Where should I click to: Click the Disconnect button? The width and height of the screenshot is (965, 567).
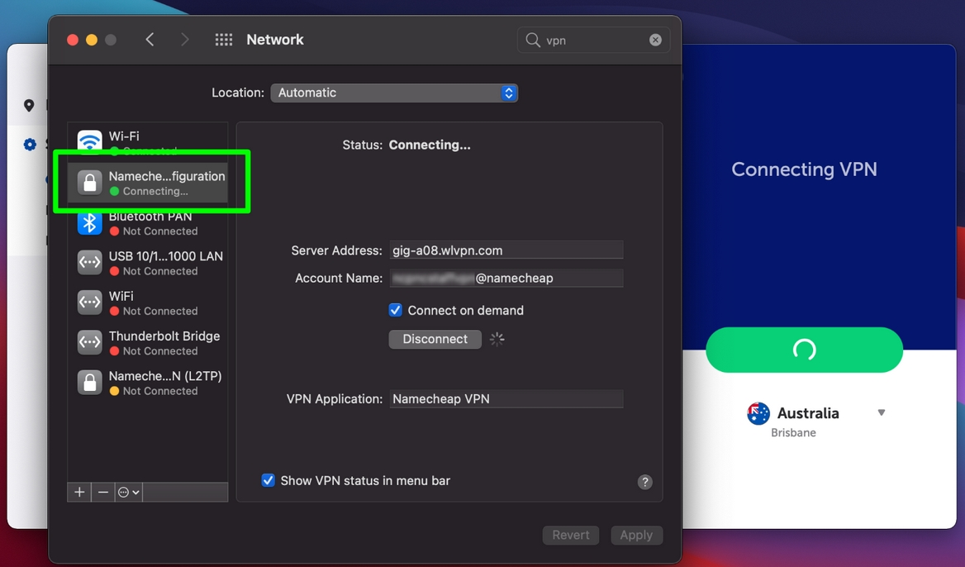[435, 339]
